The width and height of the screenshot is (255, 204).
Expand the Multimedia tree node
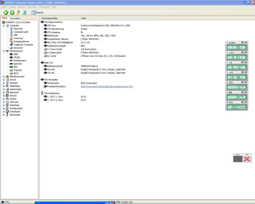click(x=3, y=86)
